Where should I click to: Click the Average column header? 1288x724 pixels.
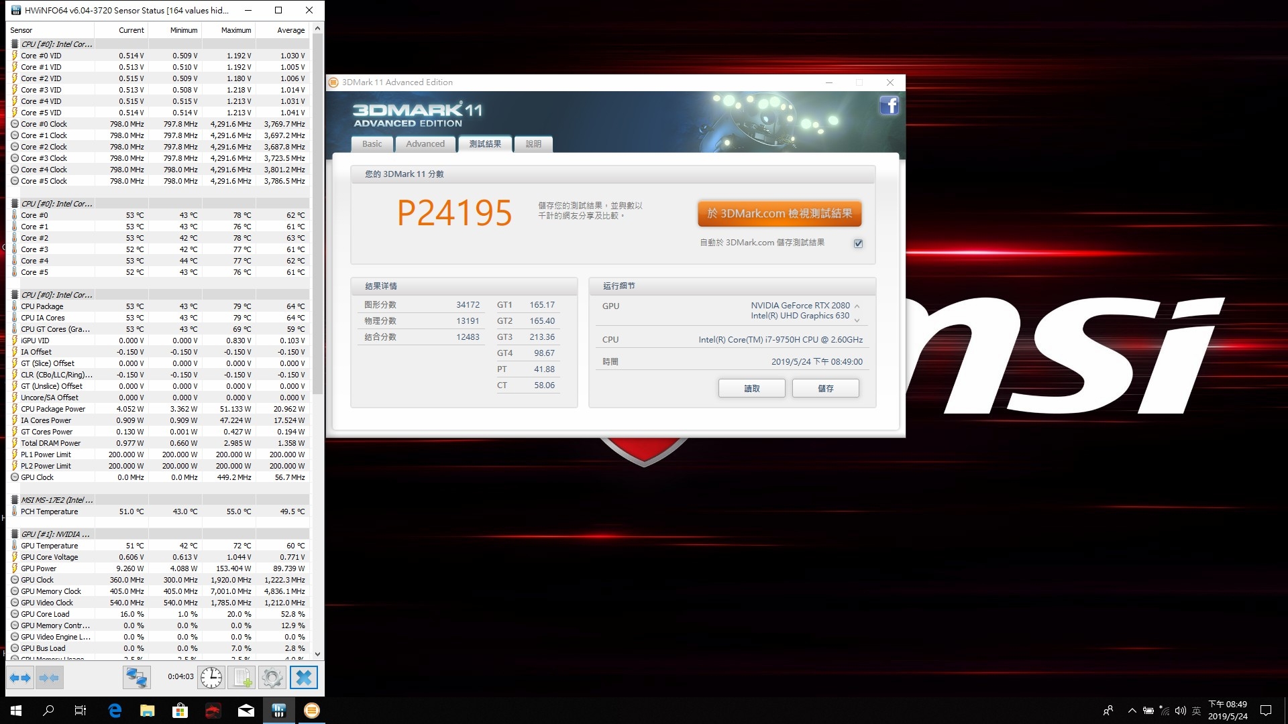282,30
